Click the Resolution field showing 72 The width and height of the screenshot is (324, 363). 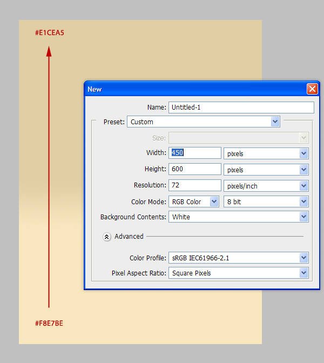195,185
